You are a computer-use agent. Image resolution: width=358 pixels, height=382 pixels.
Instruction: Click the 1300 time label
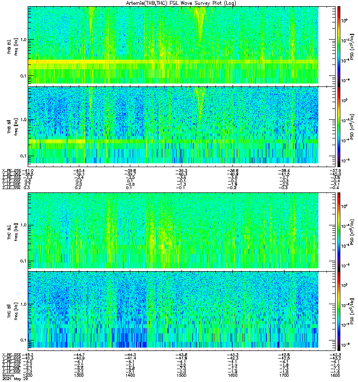tap(78, 375)
